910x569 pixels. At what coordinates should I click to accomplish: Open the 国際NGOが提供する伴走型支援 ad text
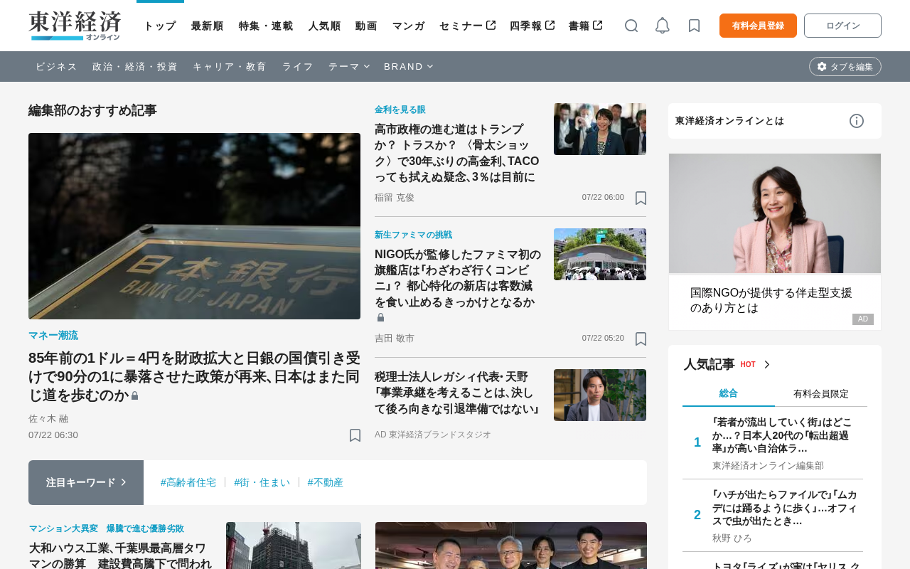click(771, 300)
